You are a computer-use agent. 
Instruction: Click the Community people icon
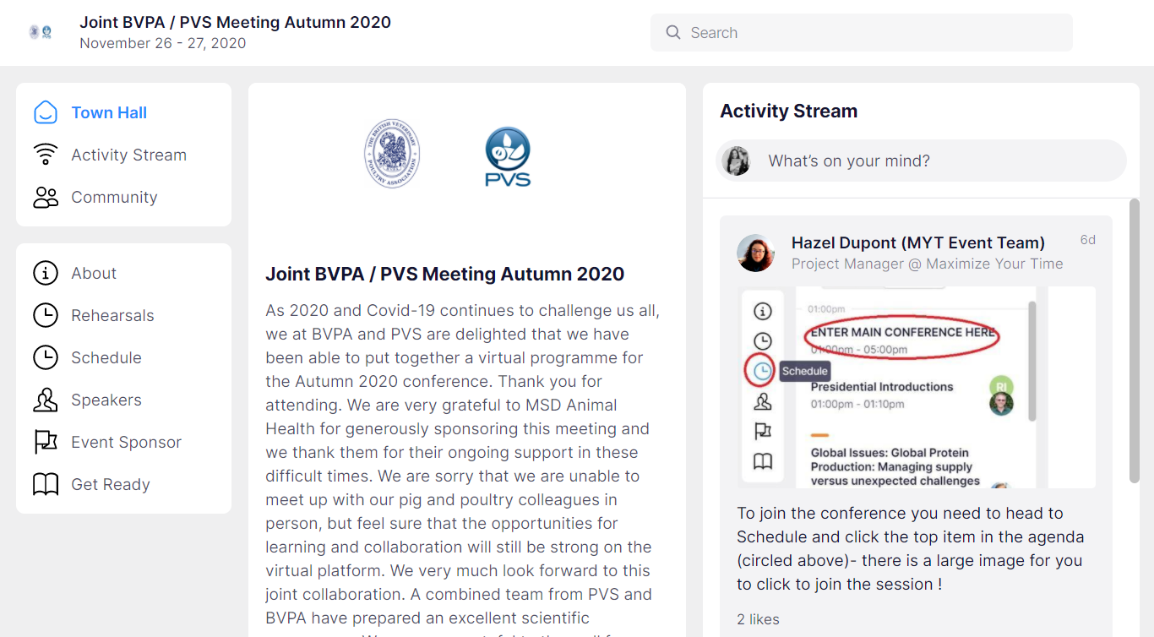(x=45, y=196)
